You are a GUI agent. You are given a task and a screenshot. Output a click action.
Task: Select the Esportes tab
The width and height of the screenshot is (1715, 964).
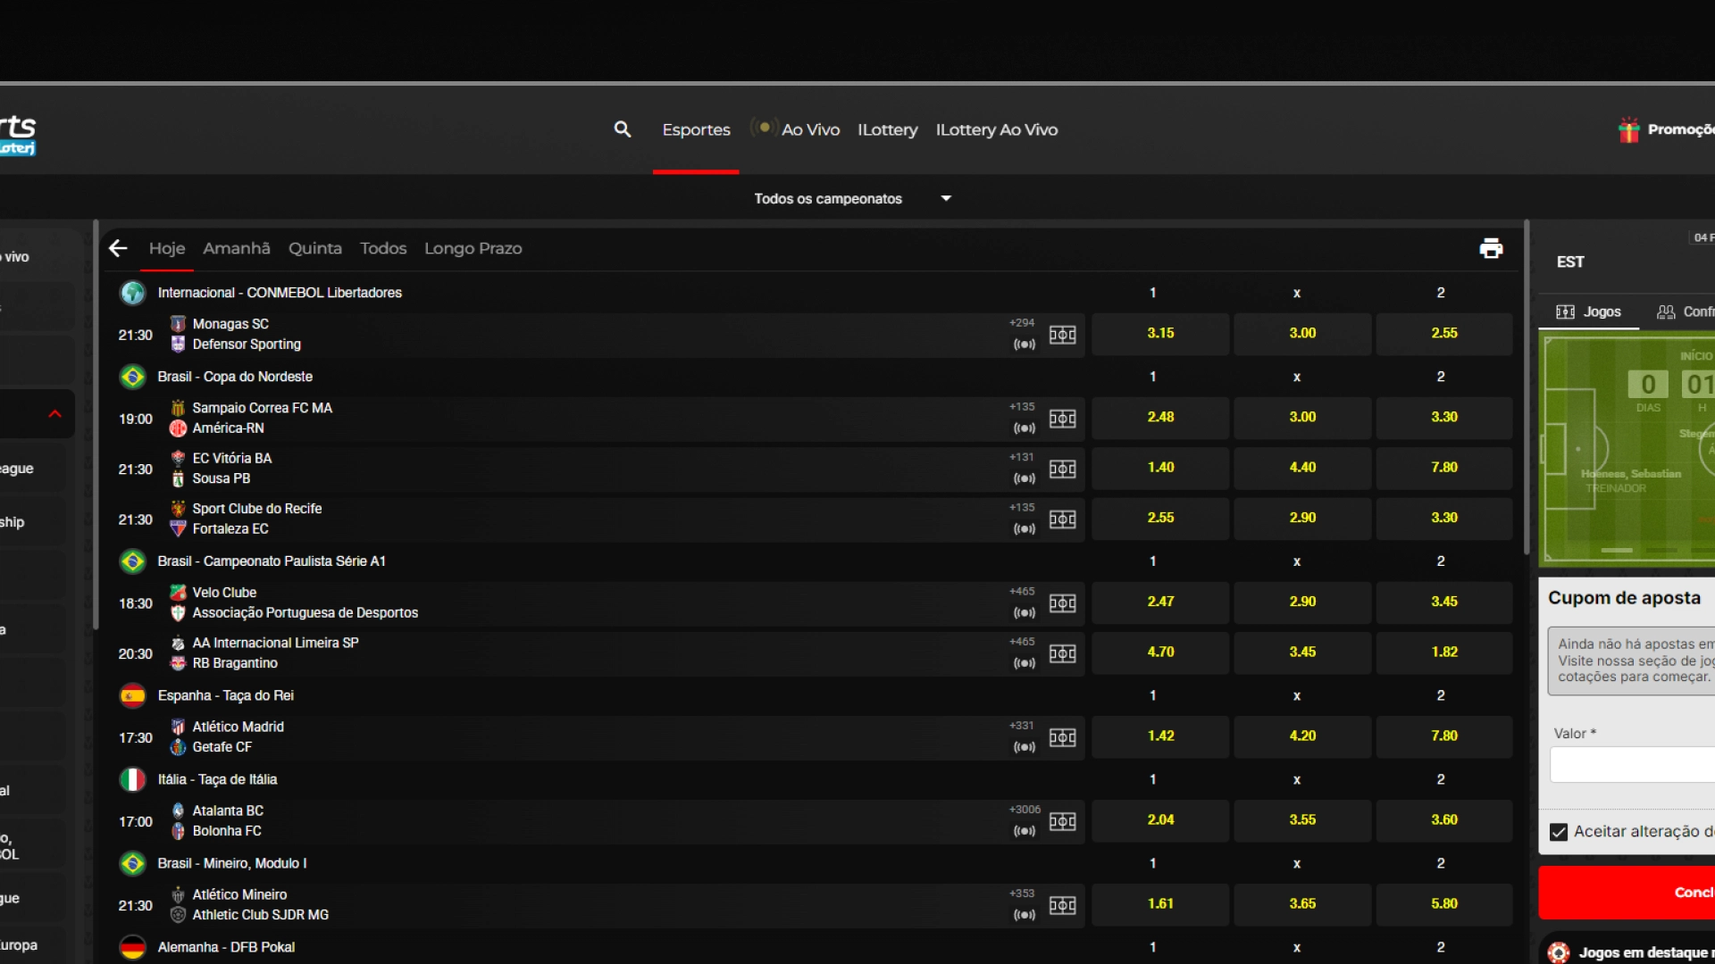(x=696, y=129)
